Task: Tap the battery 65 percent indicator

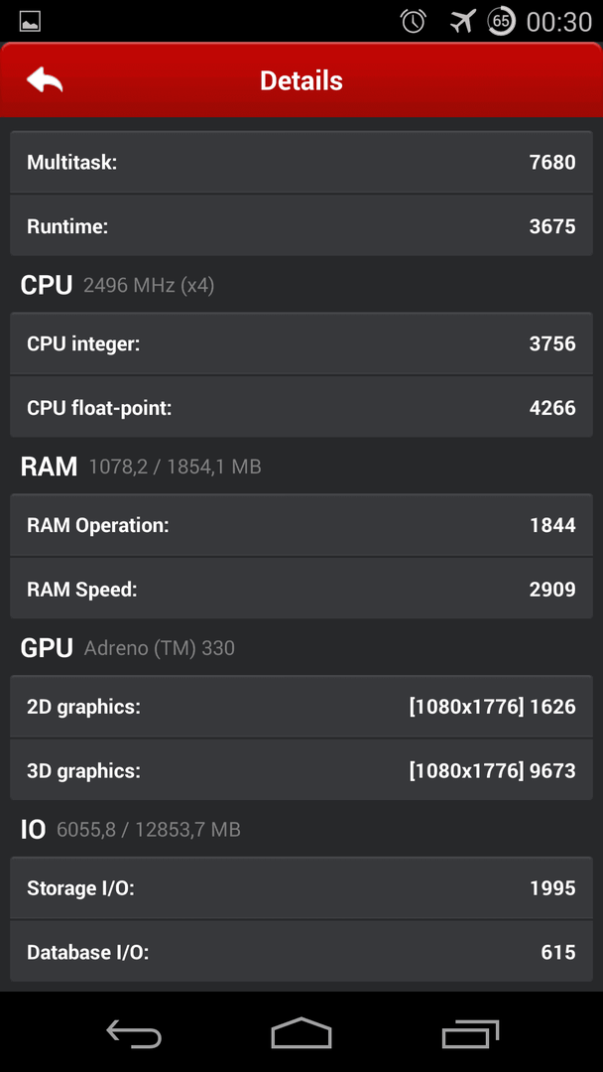Action: point(501,21)
